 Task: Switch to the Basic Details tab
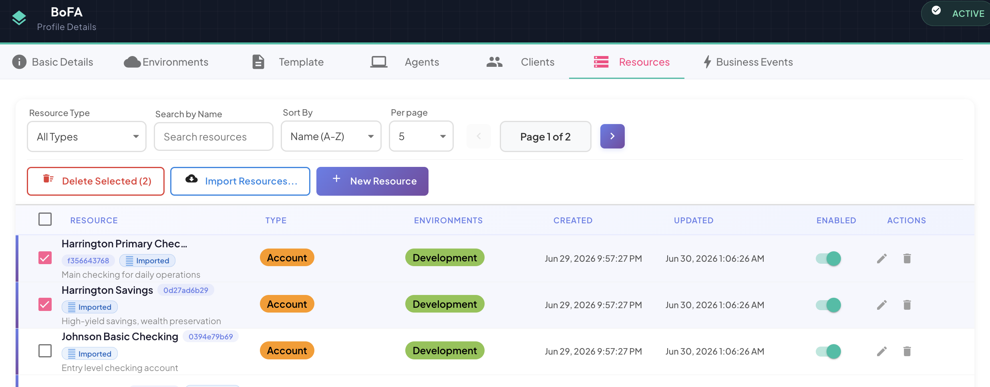coord(53,62)
